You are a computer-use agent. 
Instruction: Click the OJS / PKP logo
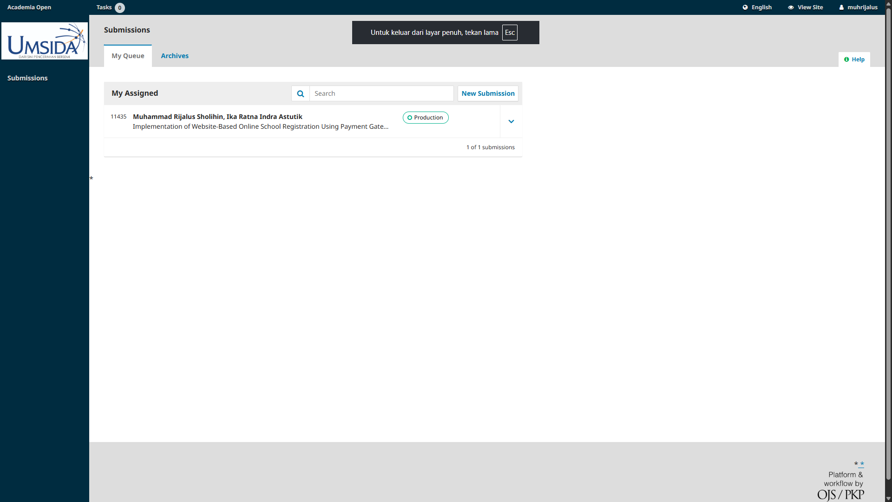tap(840, 495)
